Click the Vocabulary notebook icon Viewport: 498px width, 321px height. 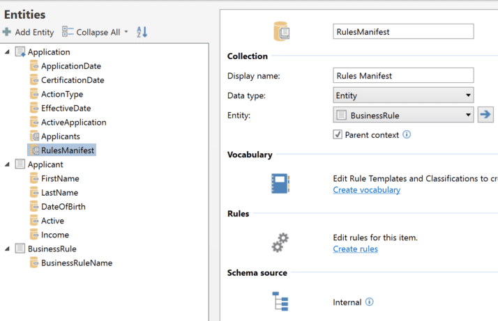(280, 184)
